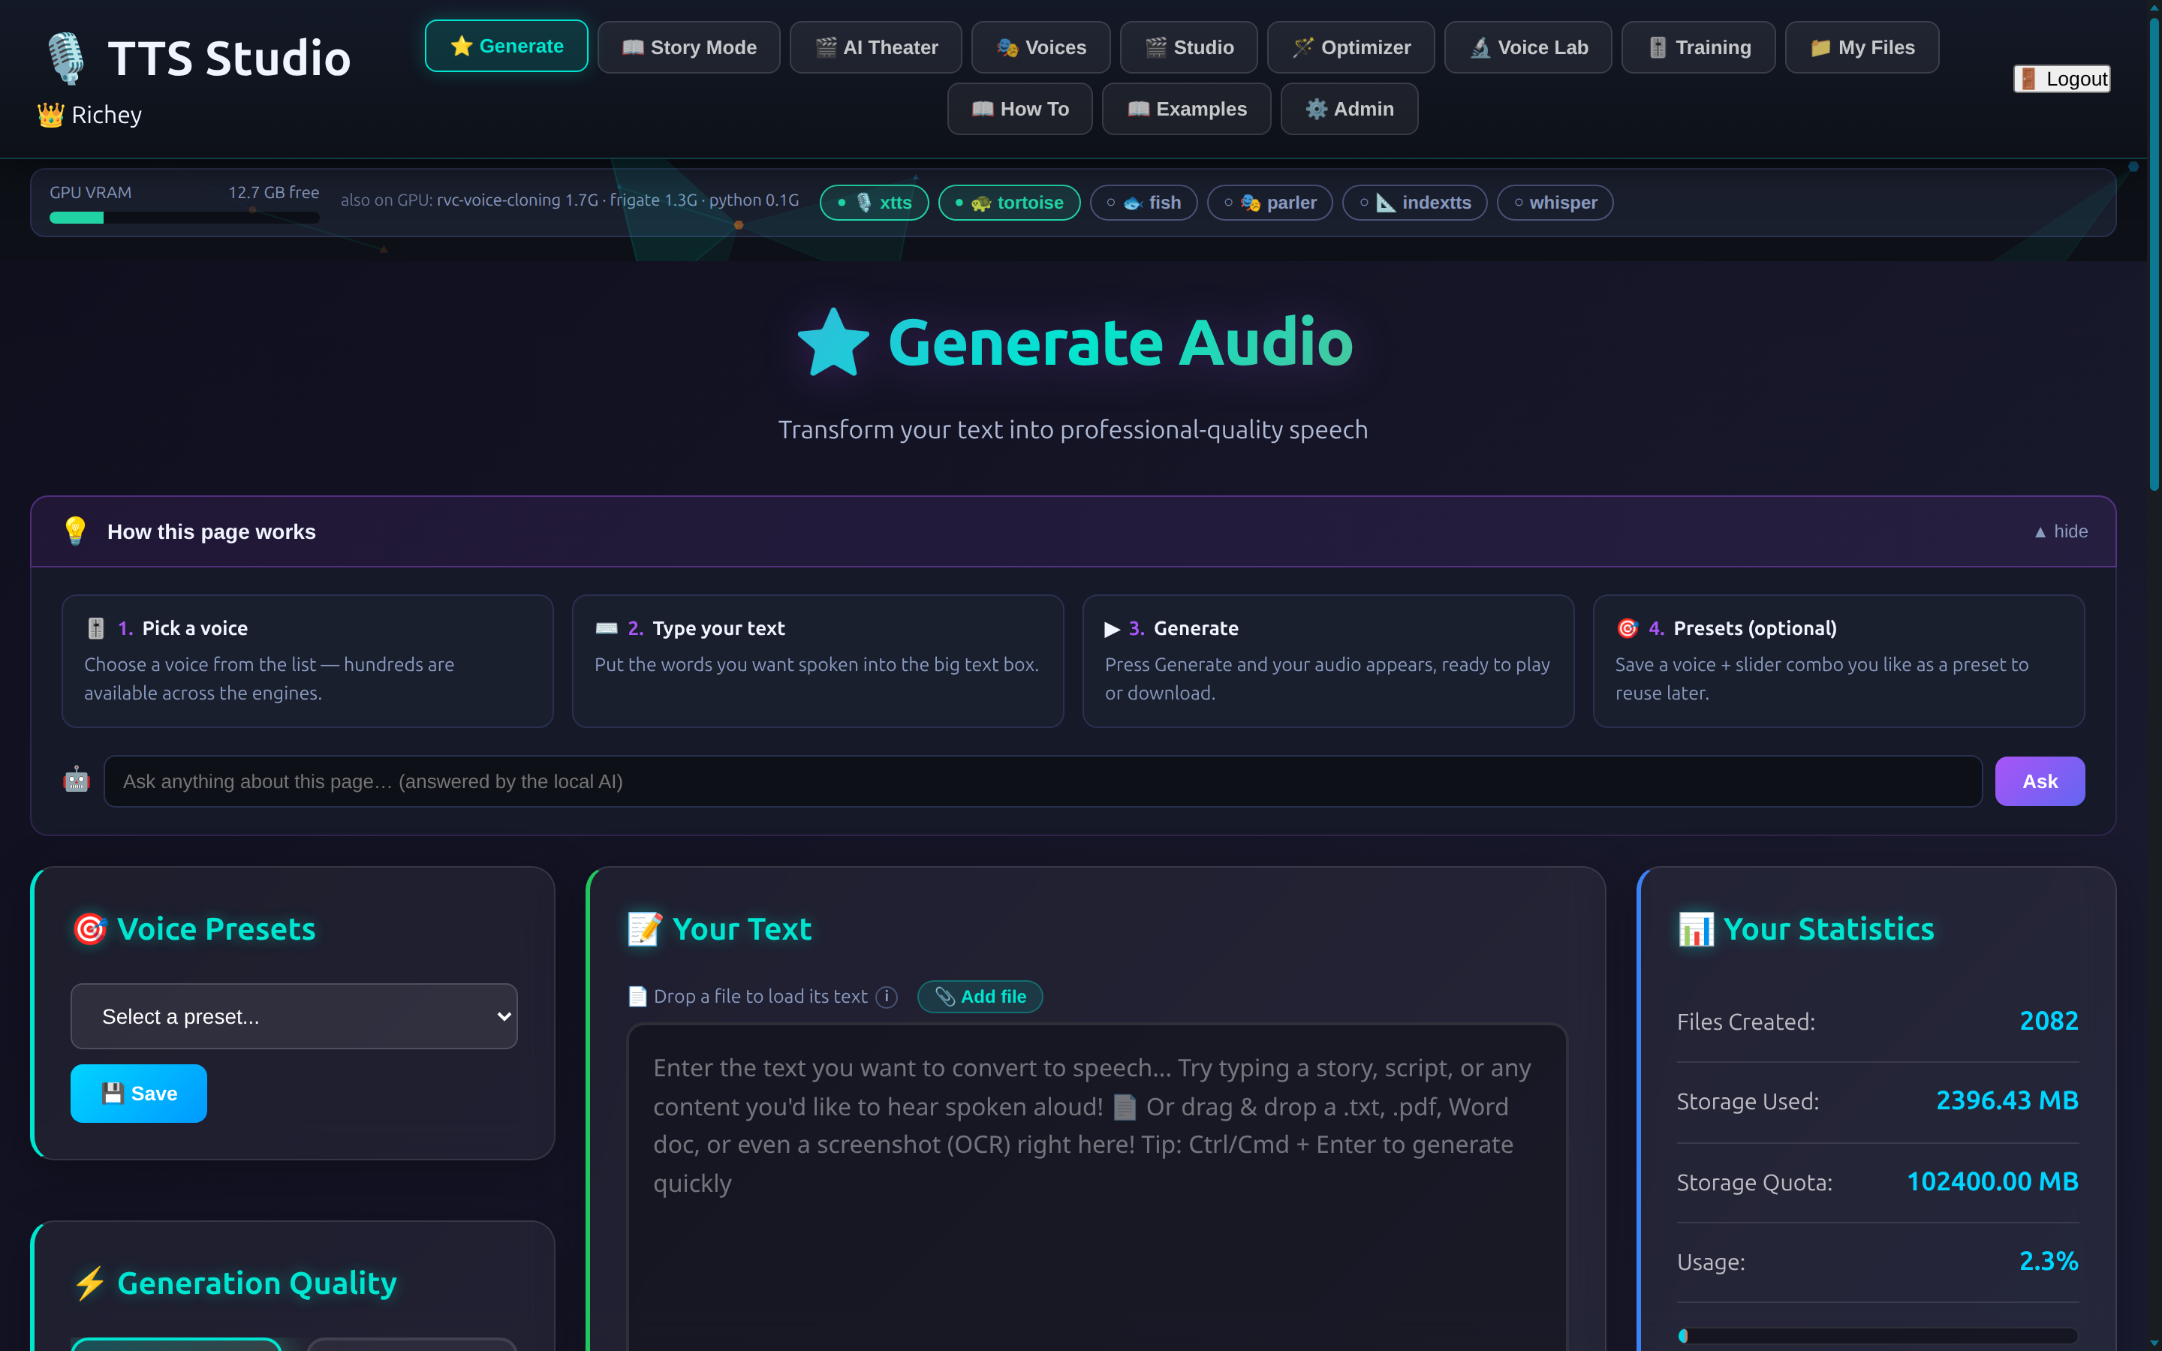Click the Pick a voice help card

(307, 661)
